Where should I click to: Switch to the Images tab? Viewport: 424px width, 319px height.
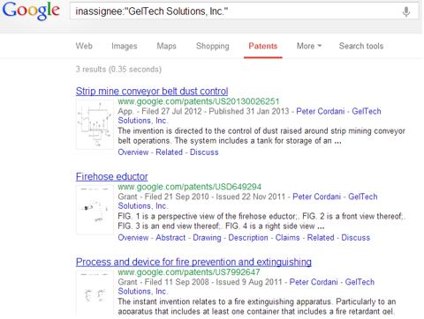click(x=125, y=46)
